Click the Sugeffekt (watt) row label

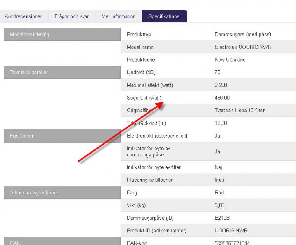tap(144, 98)
